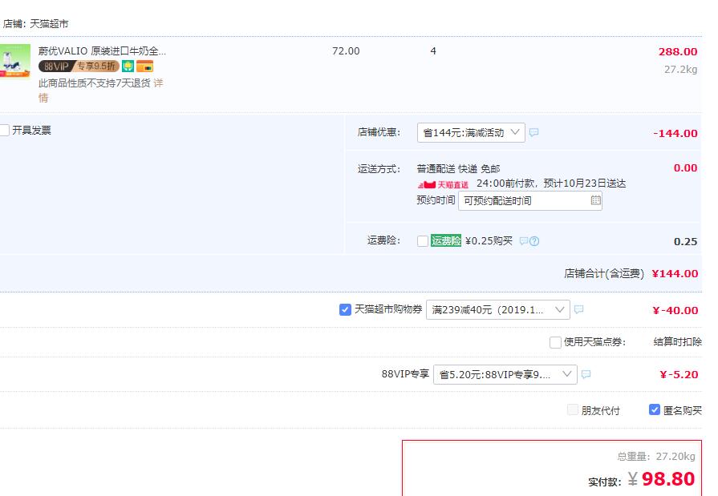Click the comment icon beside 88VIP专享 dropdown
This screenshot has width=718, height=496.
[x=586, y=374]
